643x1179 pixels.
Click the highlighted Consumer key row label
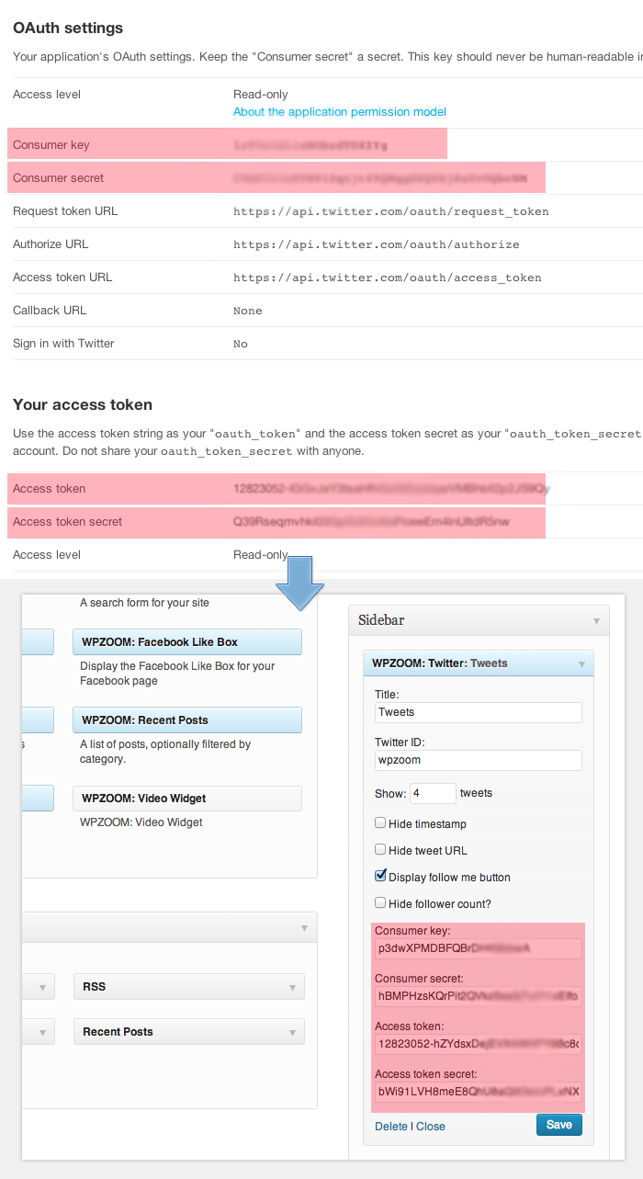click(x=51, y=145)
